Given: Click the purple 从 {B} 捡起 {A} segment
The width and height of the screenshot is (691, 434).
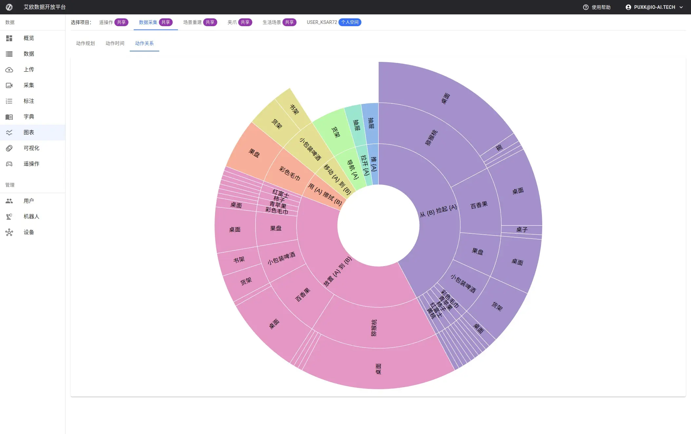Looking at the screenshot, I should coord(438,211).
